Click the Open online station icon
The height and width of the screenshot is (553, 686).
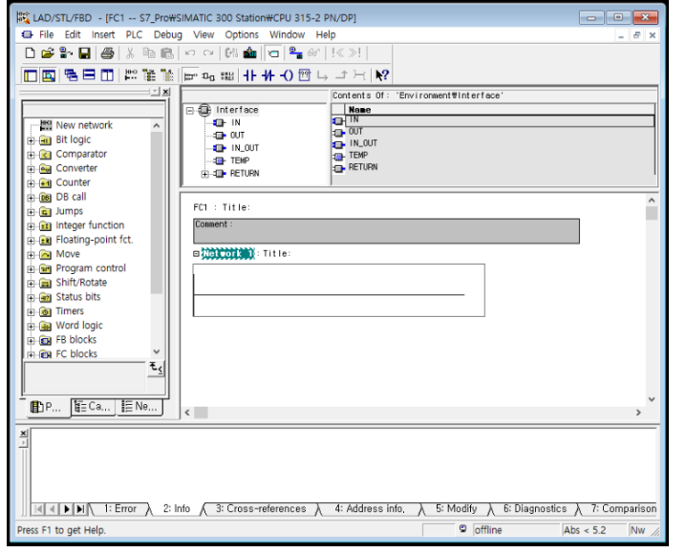(66, 53)
